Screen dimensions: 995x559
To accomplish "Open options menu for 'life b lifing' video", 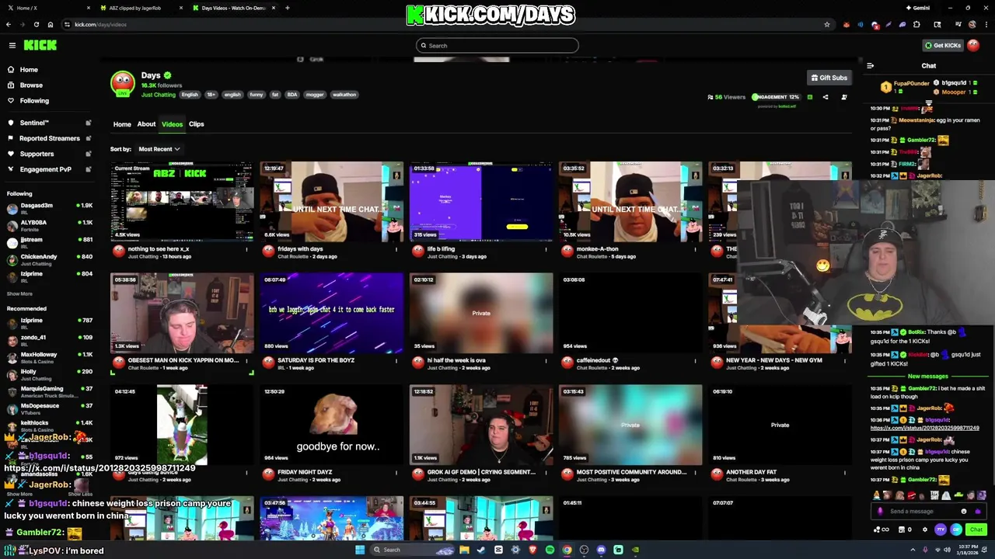I will point(546,249).
